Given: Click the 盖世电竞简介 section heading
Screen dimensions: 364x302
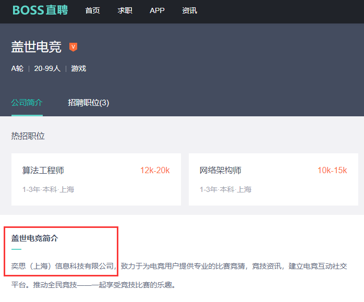Looking at the screenshot, I should tap(35, 238).
